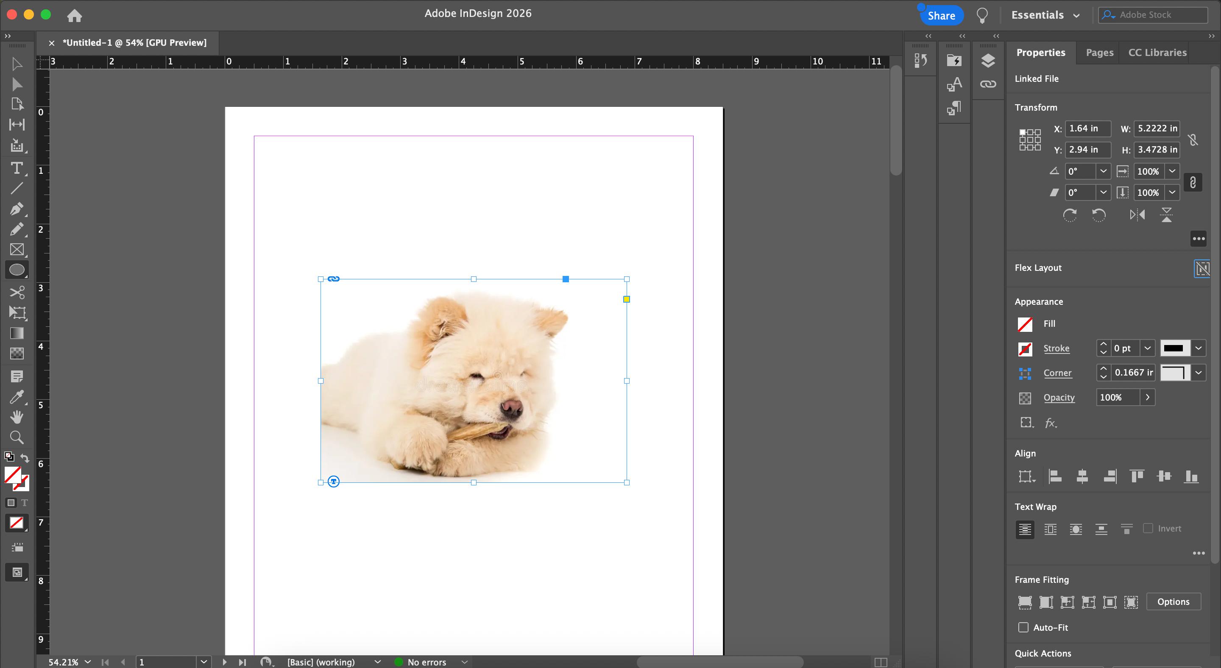The height and width of the screenshot is (668, 1221).
Task: Select the Eyedropper tool
Action: click(x=17, y=397)
